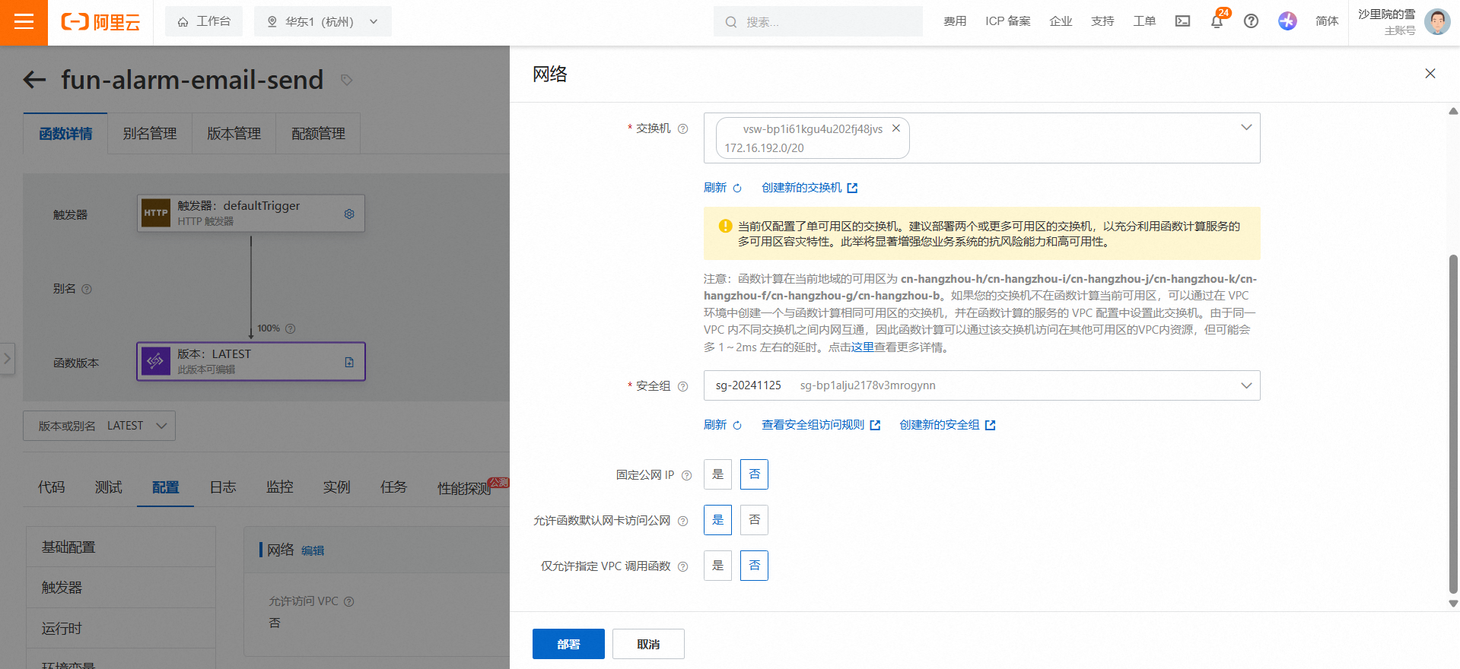Show help for 允许函数默认网卡访问公网
The image size is (1460, 669).
[682, 521]
